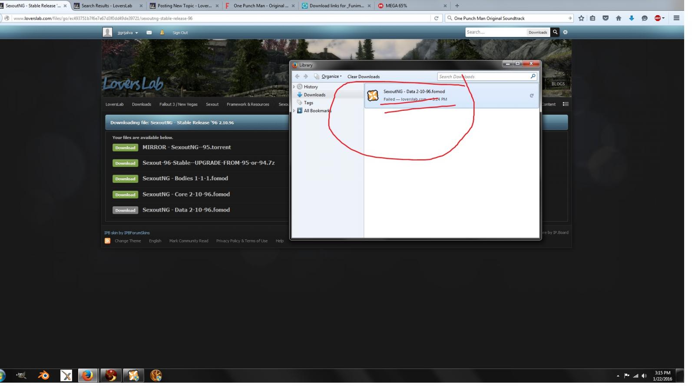Show bookmarks list icon in toolbar
Viewport: 695px width, 391px height.
[x=592, y=18]
